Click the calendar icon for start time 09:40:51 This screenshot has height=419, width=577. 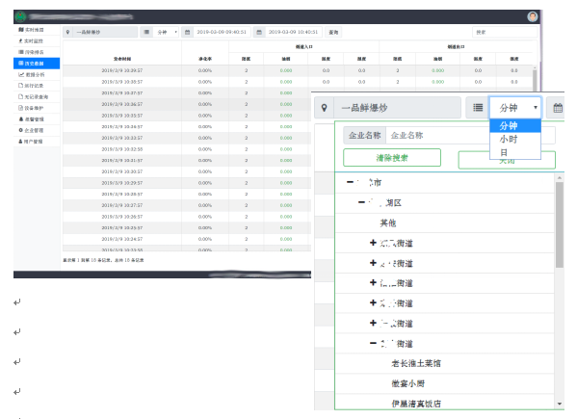point(187,32)
